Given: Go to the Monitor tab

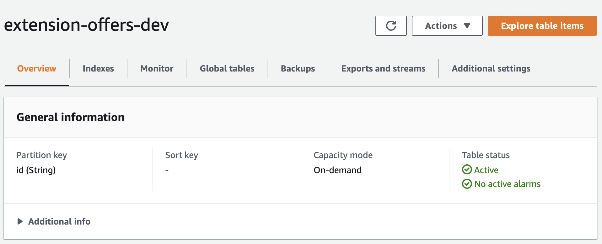Looking at the screenshot, I should (157, 69).
